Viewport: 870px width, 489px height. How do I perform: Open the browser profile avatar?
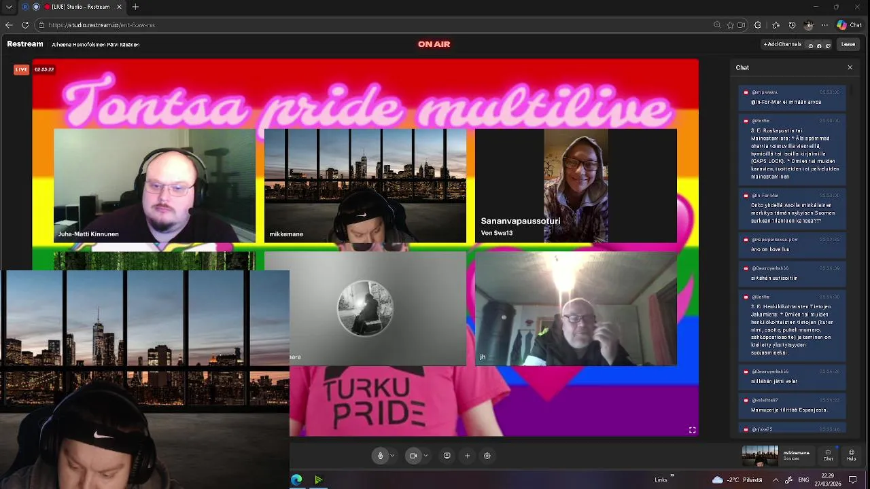tap(808, 25)
